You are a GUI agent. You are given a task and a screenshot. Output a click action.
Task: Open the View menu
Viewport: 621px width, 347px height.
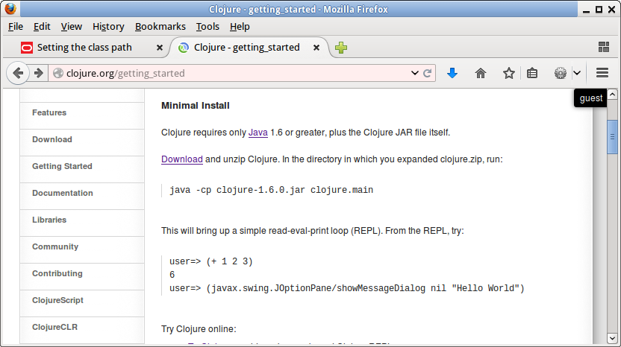72,27
